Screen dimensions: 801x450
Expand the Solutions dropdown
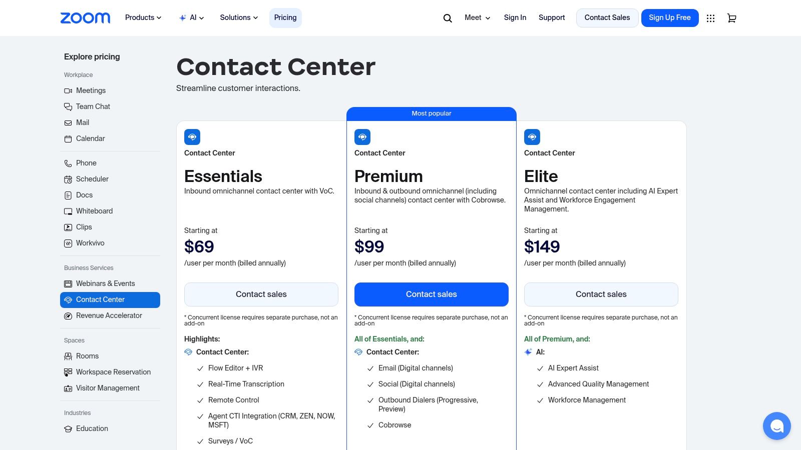238,17
